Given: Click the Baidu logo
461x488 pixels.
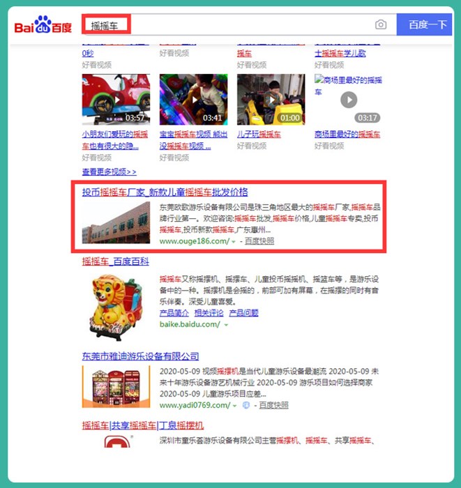Looking at the screenshot, I should coord(43,24).
